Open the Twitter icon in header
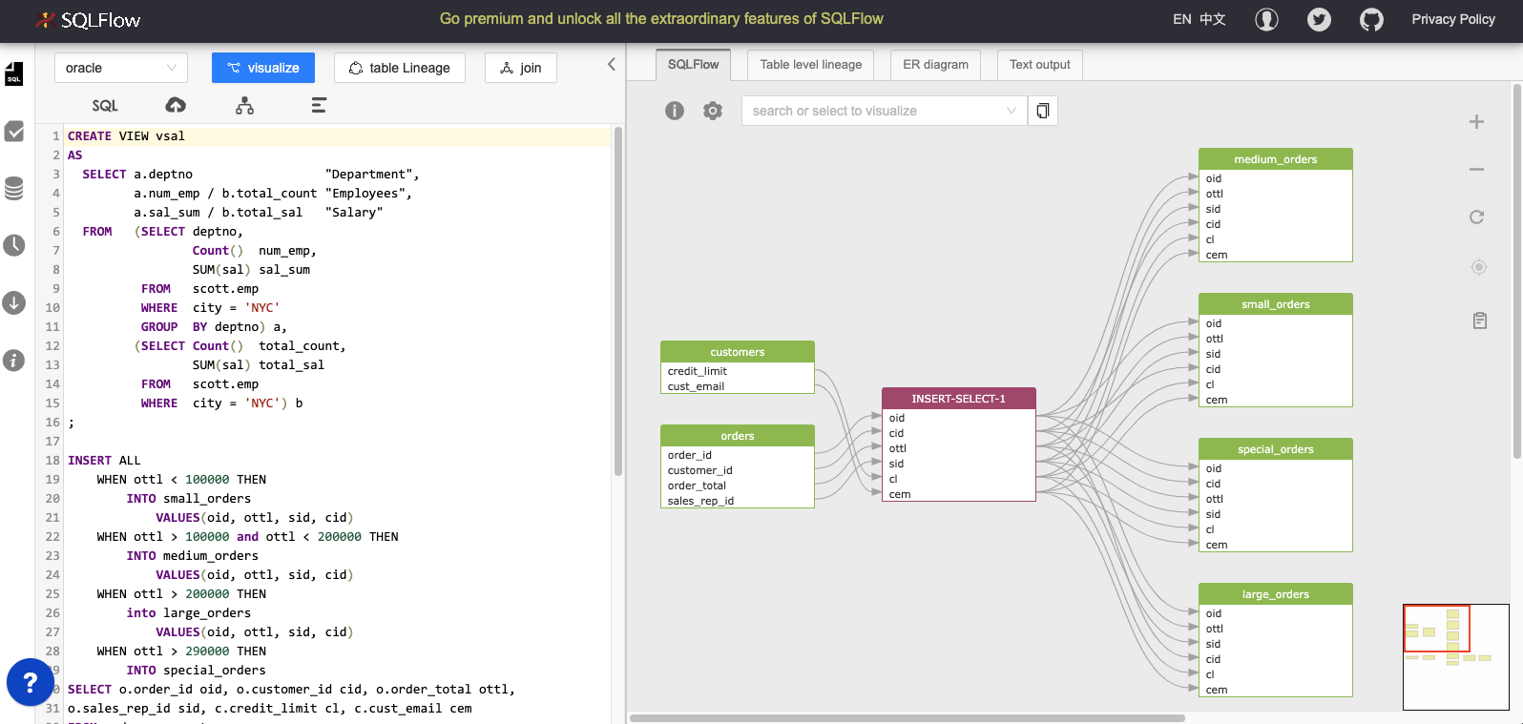The image size is (1523, 724). (1319, 19)
